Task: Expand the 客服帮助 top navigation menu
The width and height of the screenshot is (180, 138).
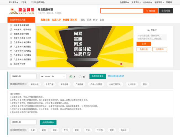Action: (159, 2)
